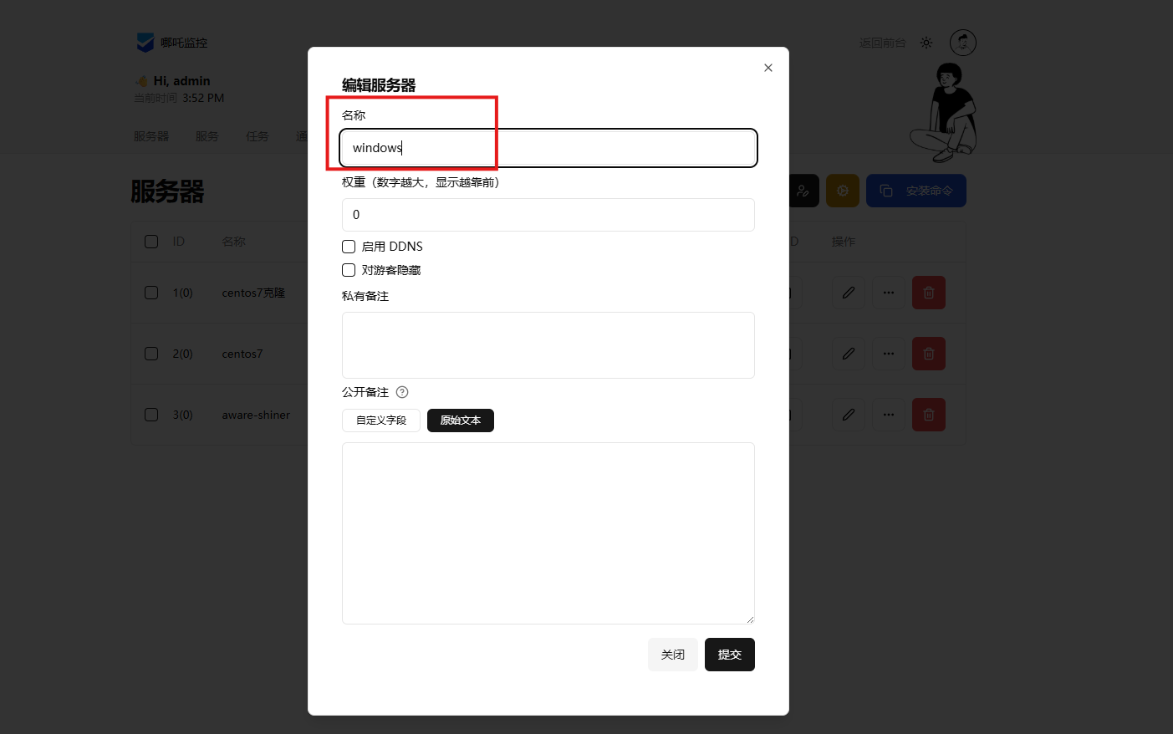Delete the aware-shiner server via trash icon
This screenshot has height=734, width=1173.
coord(929,415)
